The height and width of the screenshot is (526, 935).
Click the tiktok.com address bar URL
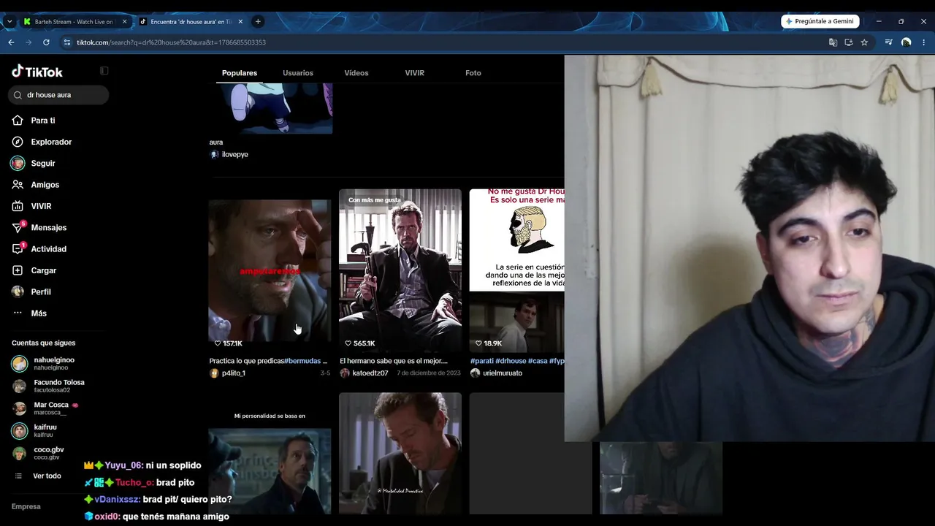tap(171, 42)
